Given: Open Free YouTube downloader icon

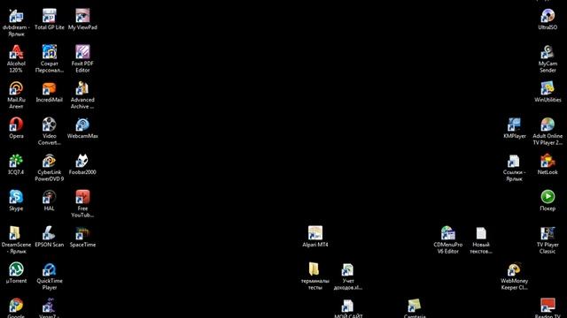Looking at the screenshot, I should pyautogui.click(x=82, y=197).
